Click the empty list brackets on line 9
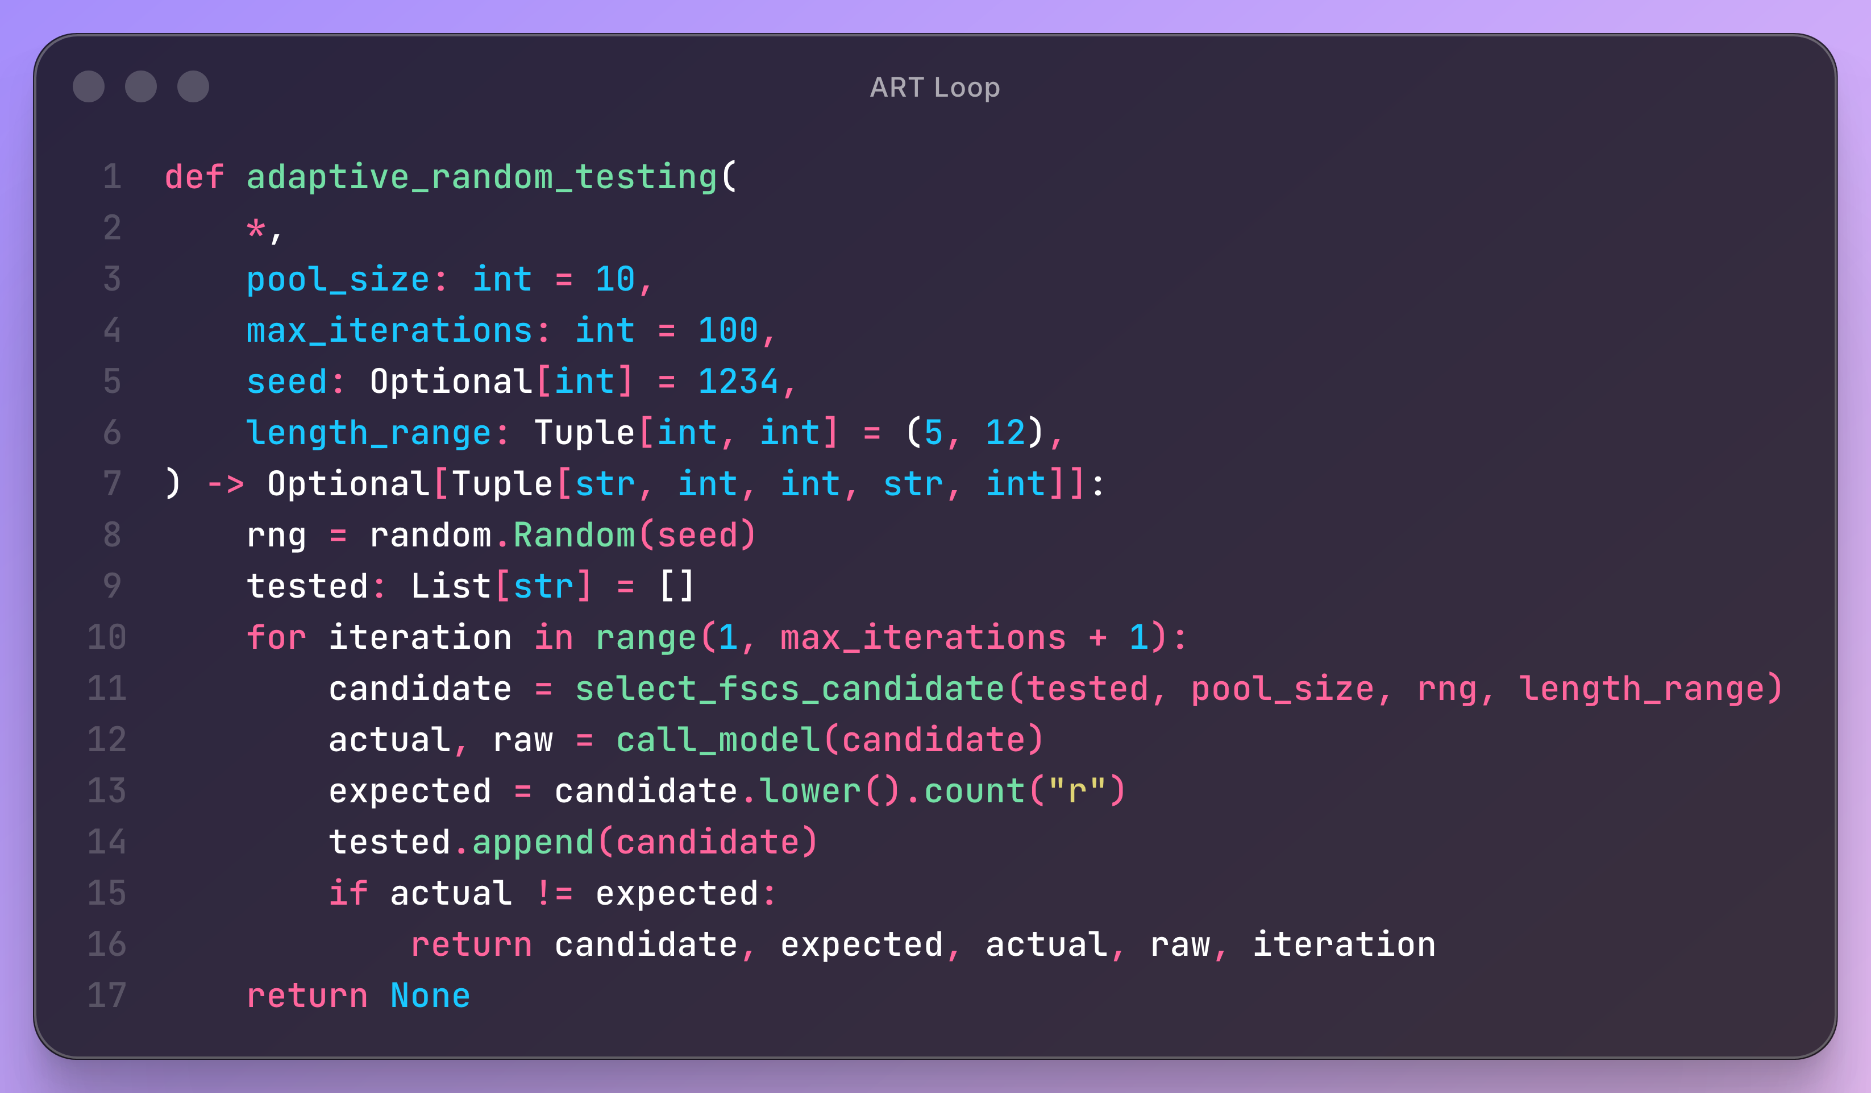This screenshot has width=1871, height=1094. [x=676, y=587]
